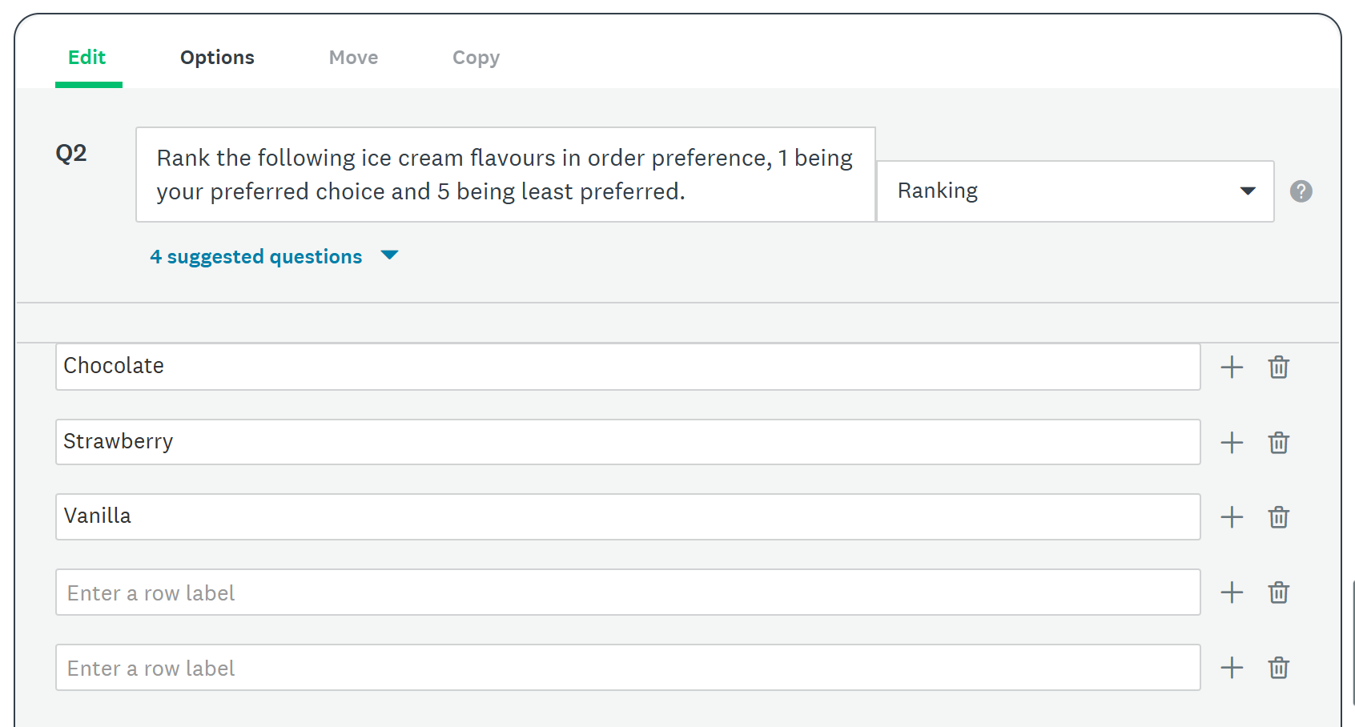Delete the Vanilla row

click(1279, 517)
